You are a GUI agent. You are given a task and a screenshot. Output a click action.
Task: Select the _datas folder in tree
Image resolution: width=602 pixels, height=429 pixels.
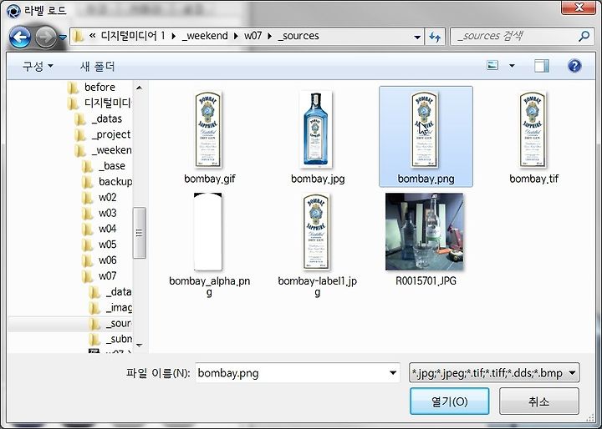[99, 119]
